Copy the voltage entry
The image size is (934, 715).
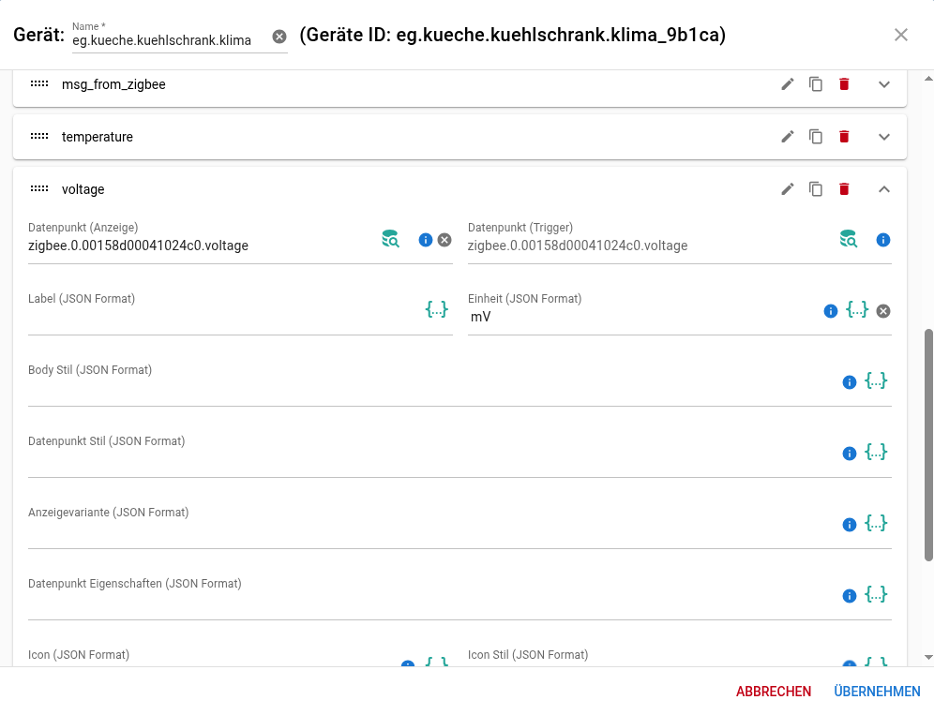coord(816,189)
